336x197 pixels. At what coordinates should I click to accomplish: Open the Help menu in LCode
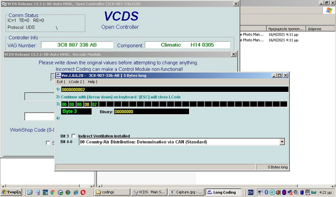click(92, 81)
